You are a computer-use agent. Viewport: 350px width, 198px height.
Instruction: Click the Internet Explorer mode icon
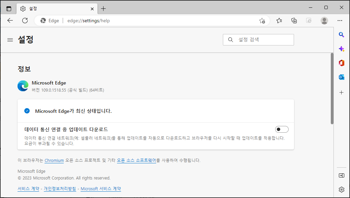tap(309, 21)
